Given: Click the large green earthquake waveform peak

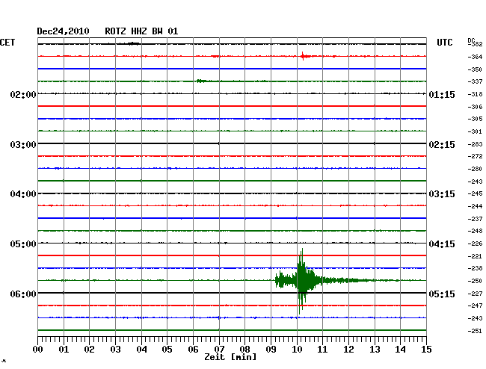Looking at the screenshot, I should click(301, 280).
